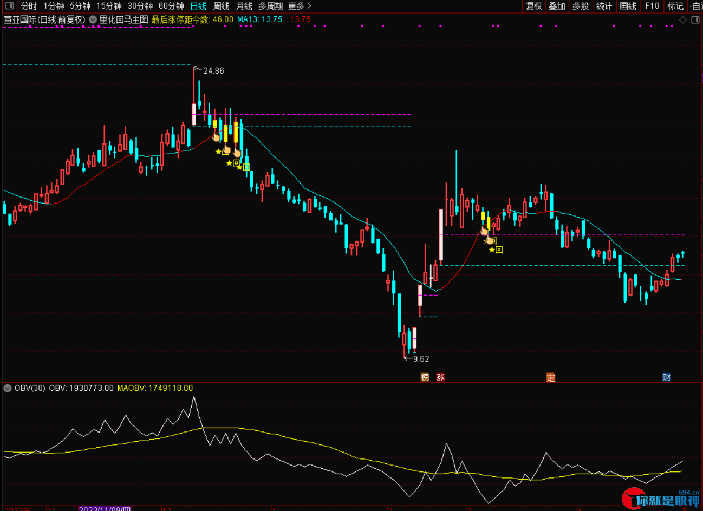Click the 定 event marker icon
The image size is (703, 511).
[x=551, y=377]
